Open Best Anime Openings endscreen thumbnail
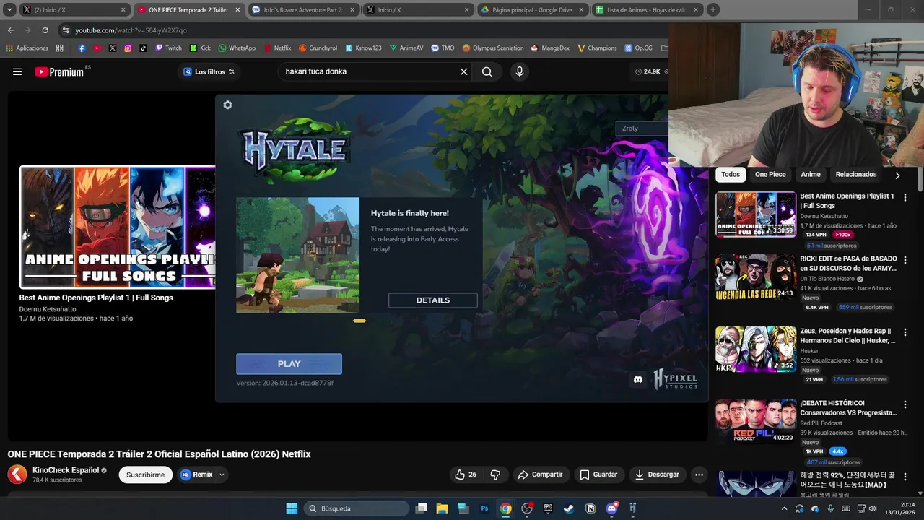 coord(117,227)
